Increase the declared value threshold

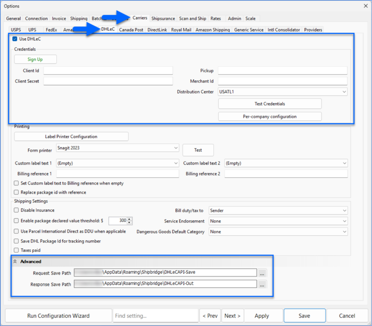tap(130, 219)
